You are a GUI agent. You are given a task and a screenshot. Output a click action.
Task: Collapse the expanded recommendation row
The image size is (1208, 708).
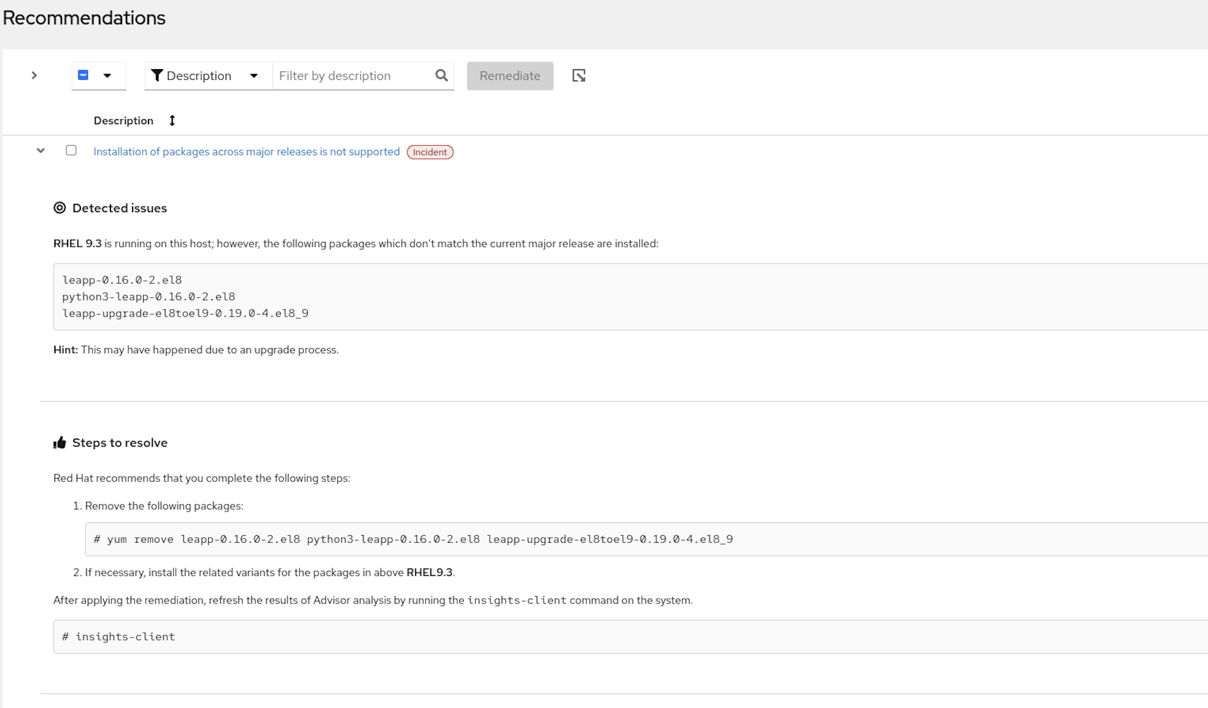pyautogui.click(x=41, y=151)
